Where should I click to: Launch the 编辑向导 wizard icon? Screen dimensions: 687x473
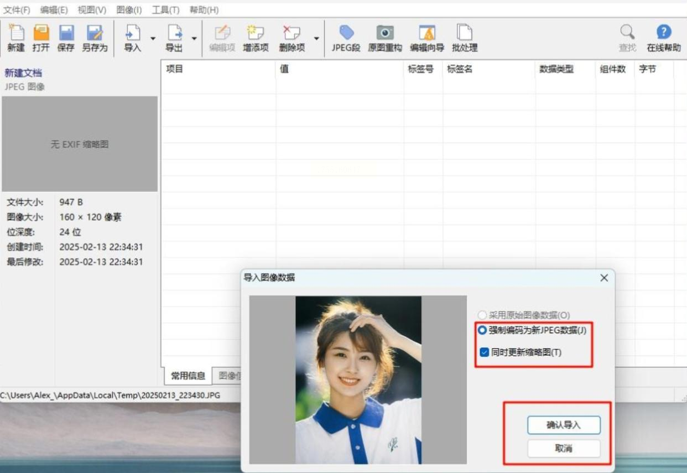coord(426,39)
